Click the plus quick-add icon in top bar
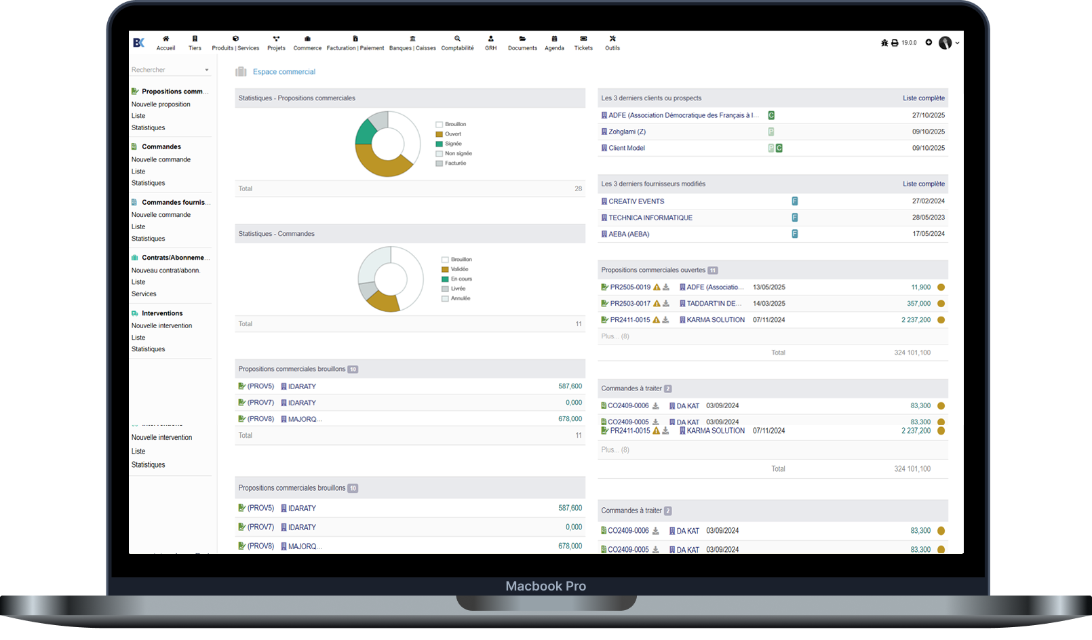This screenshot has width=1092, height=640. [x=929, y=43]
